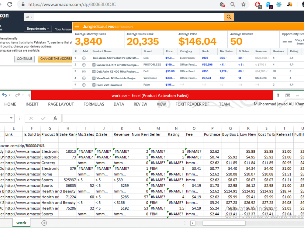Add ViewSonic M1 Portable Projector row
Screen dimensions: 304x228
[84, 78]
